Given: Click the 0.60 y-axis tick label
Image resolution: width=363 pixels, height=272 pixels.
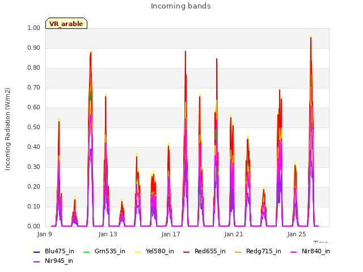Looking at the screenshot, I should click(x=34, y=107).
